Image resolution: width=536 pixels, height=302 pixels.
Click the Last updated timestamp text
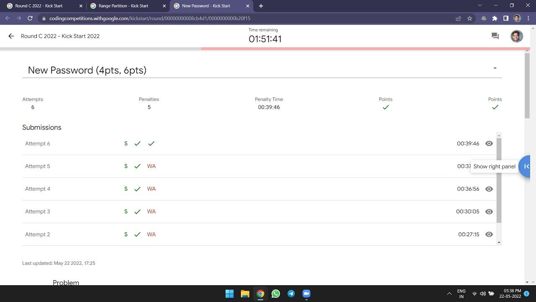point(59,263)
